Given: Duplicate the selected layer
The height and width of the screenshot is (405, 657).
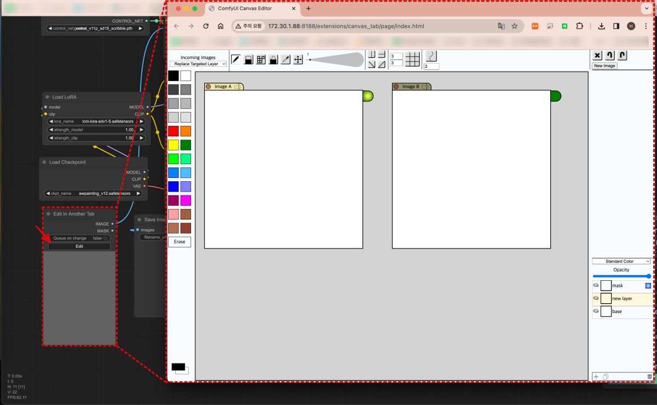Looking at the screenshot, I should coord(606,377).
